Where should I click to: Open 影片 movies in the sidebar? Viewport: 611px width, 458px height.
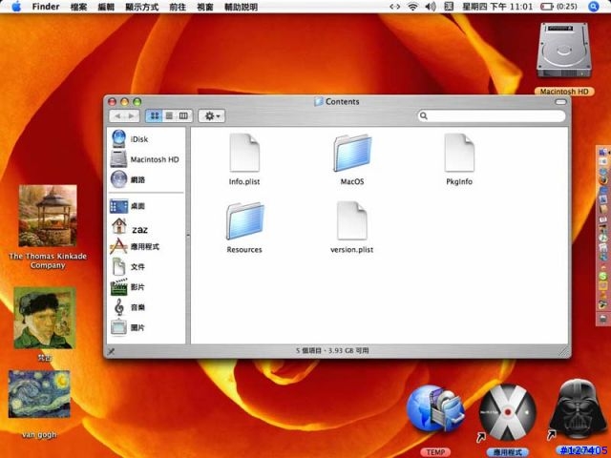[x=128, y=287]
